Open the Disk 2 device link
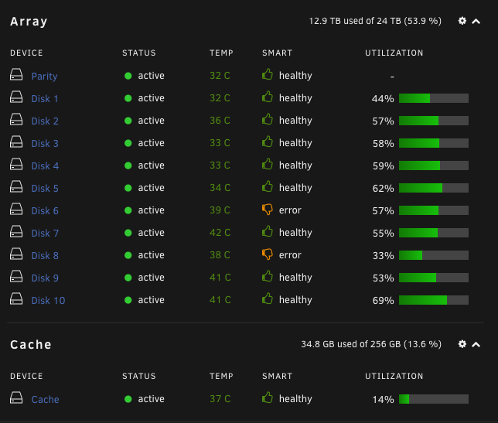 point(45,121)
